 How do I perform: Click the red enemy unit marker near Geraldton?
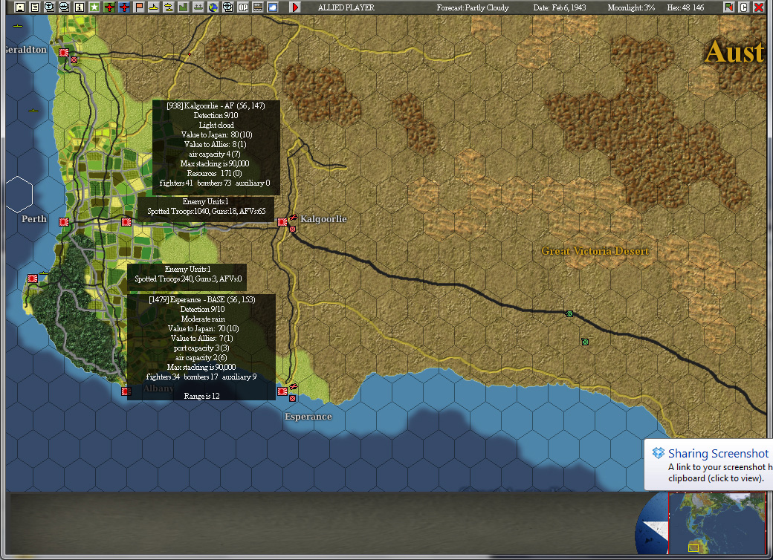tap(74, 60)
